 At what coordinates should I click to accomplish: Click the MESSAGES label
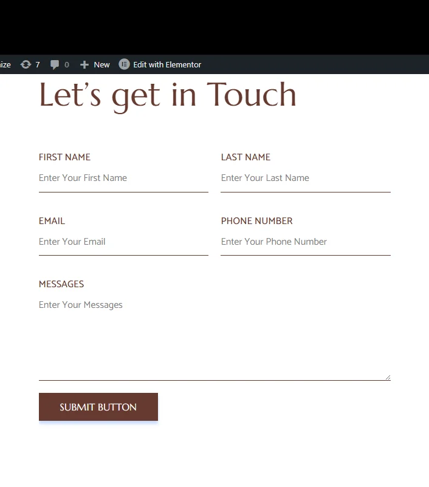61,284
